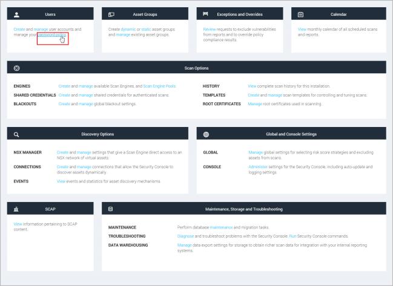The height and width of the screenshot is (286, 393).
Task: Click the Calendar header icon
Action: click(x=300, y=14)
